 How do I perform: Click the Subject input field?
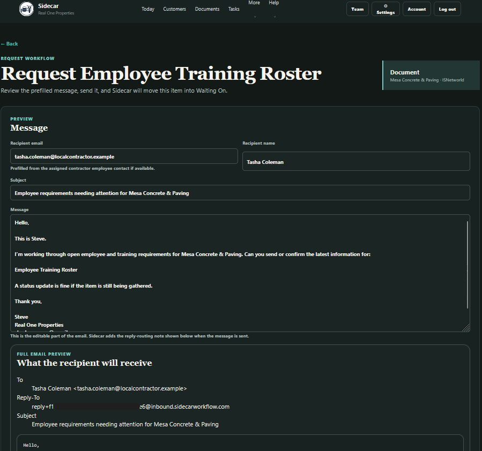[240, 193]
